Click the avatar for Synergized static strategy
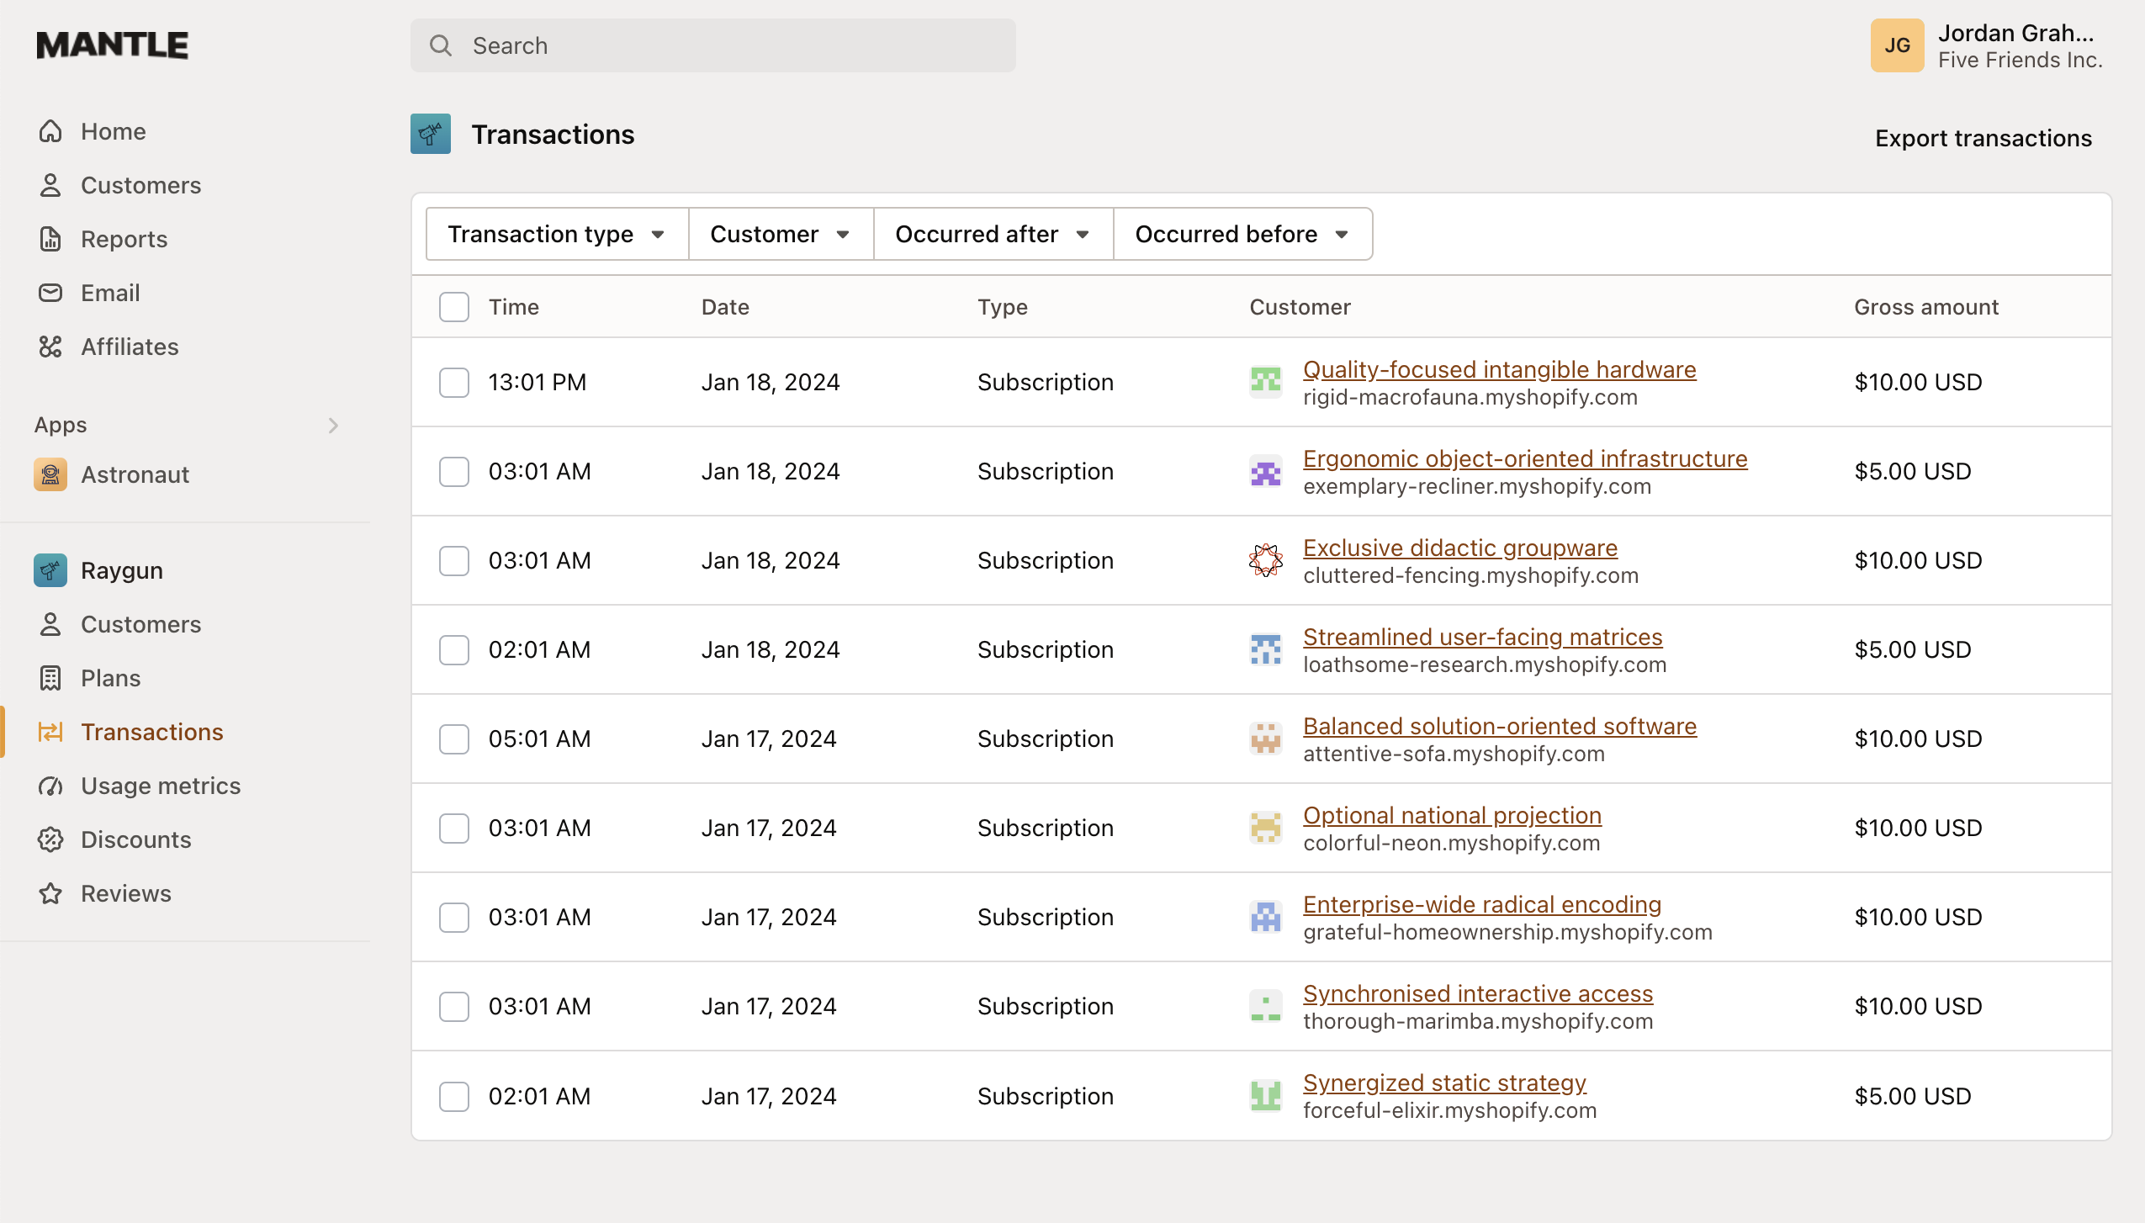Image resolution: width=2145 pixels, height=1223 pixels. point(1266,1096)
